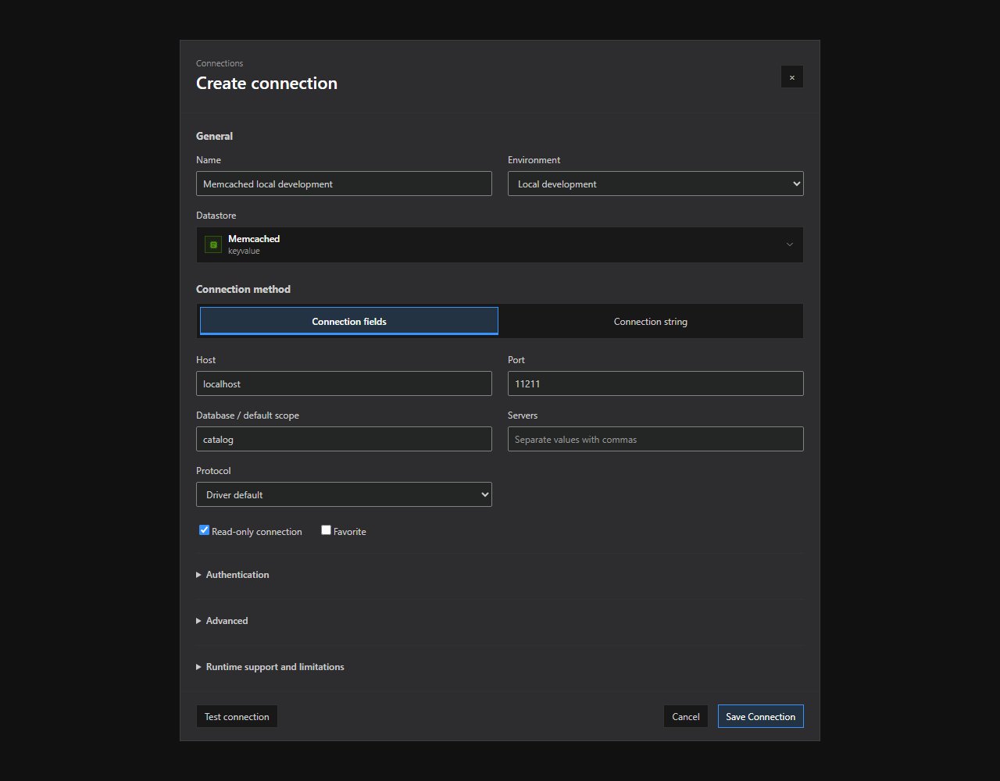Select the Connection fields tab

coord(349,321)
